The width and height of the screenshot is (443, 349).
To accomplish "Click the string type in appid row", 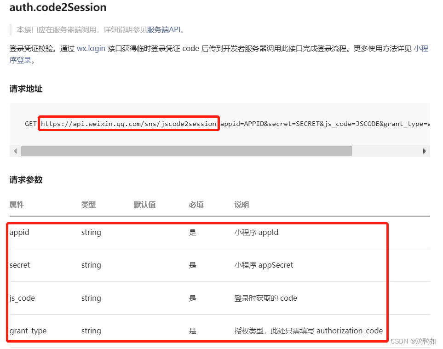I will click(x=91, y=232).
